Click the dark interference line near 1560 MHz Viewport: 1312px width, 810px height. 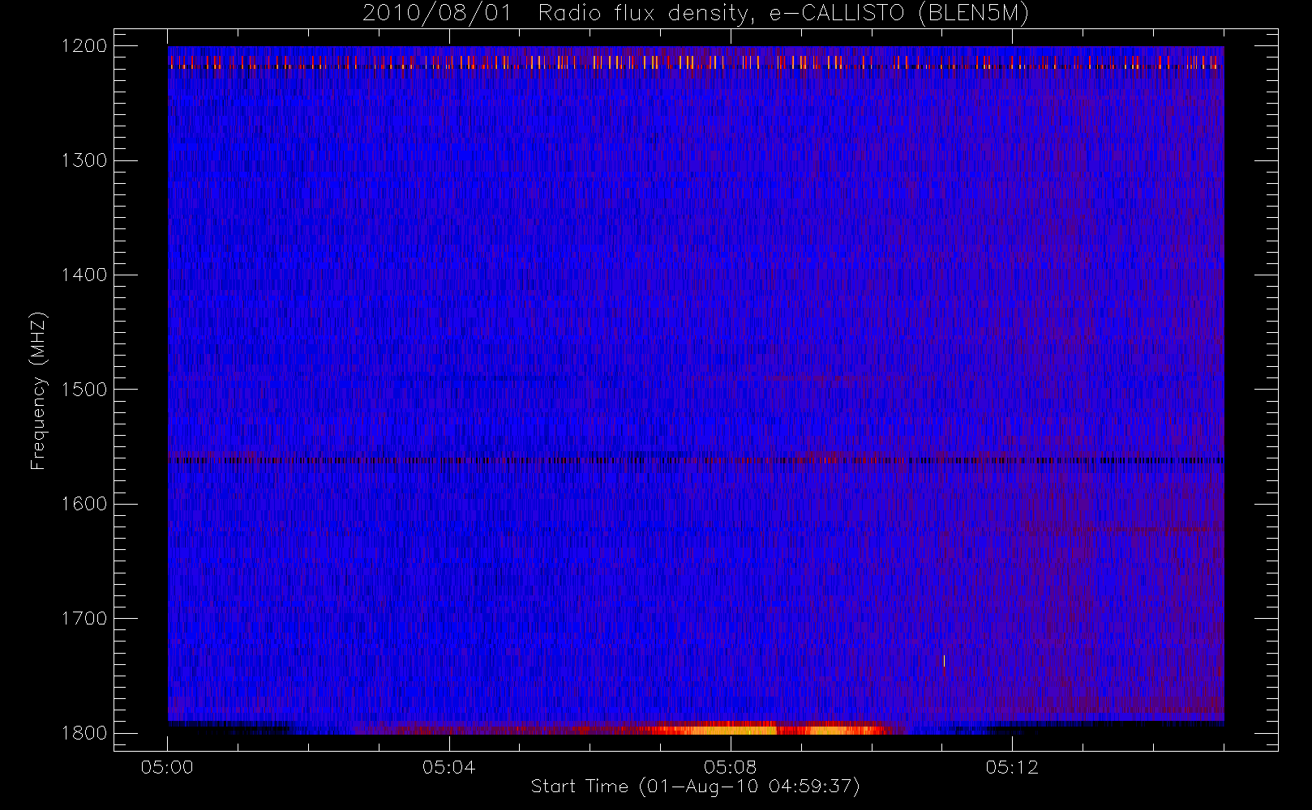click(696, 460)
